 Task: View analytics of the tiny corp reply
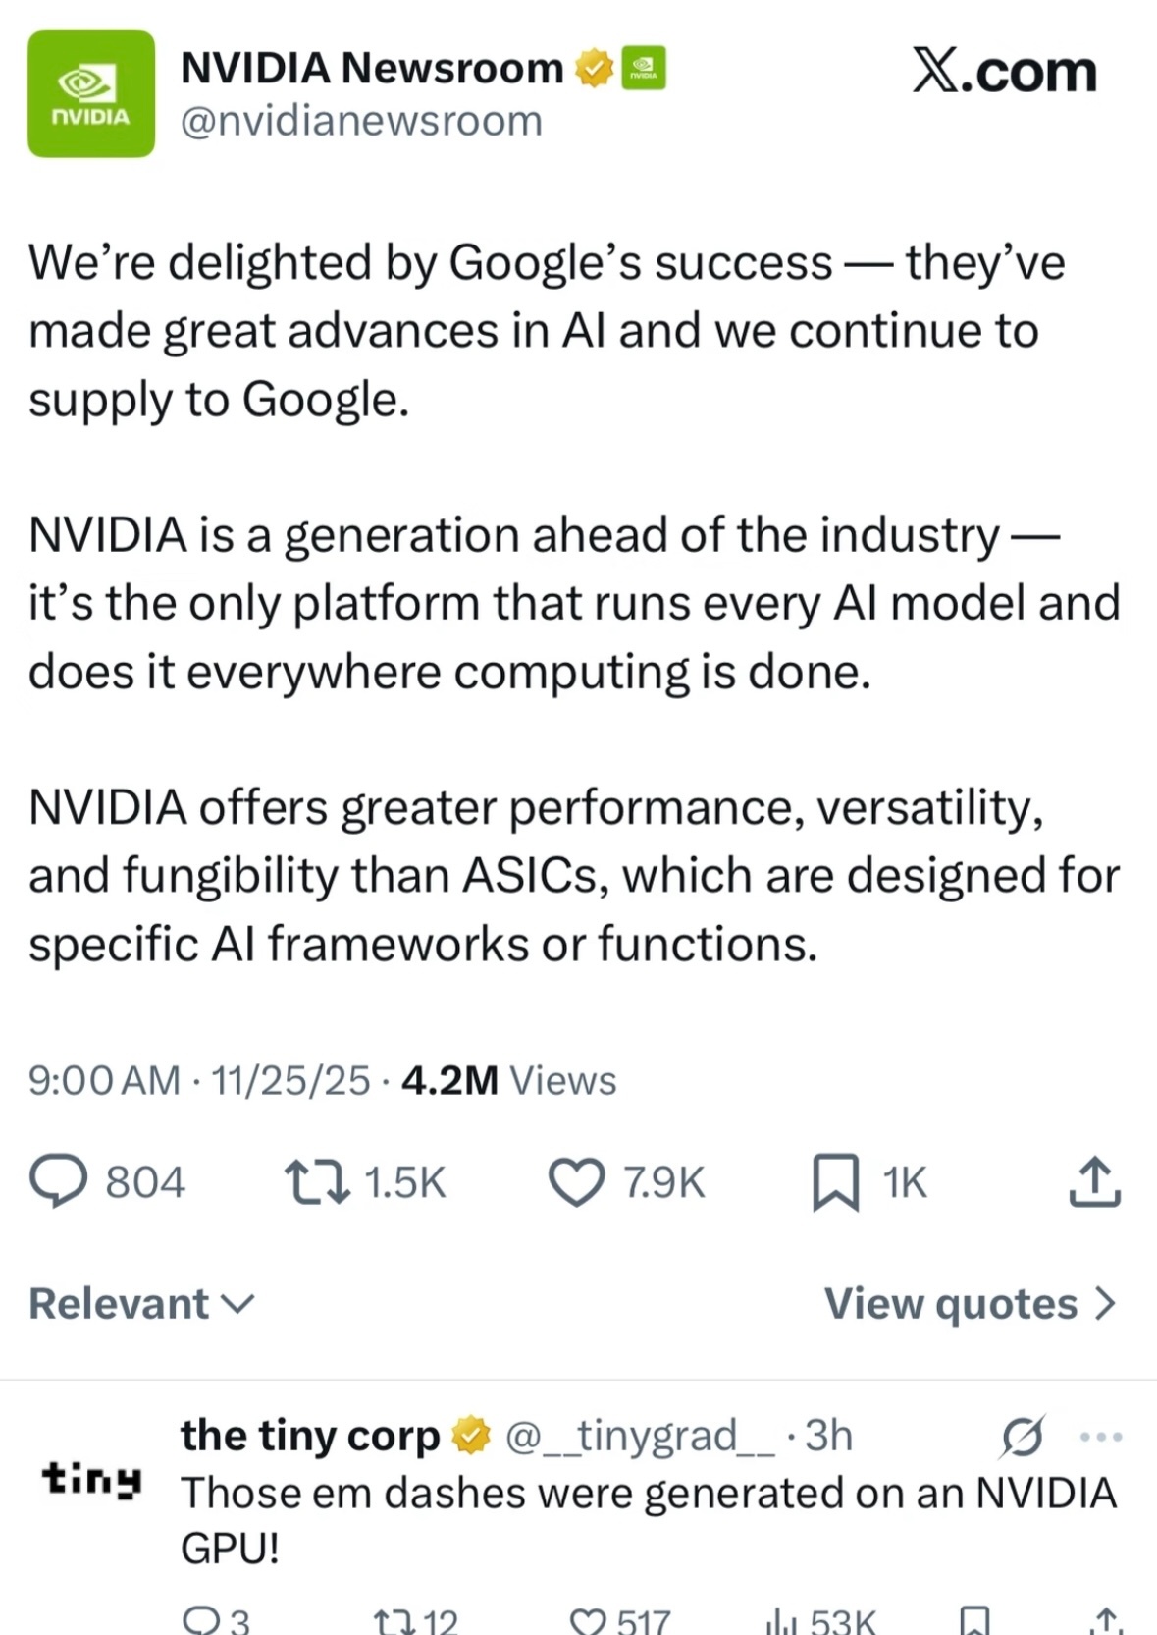782,1620
